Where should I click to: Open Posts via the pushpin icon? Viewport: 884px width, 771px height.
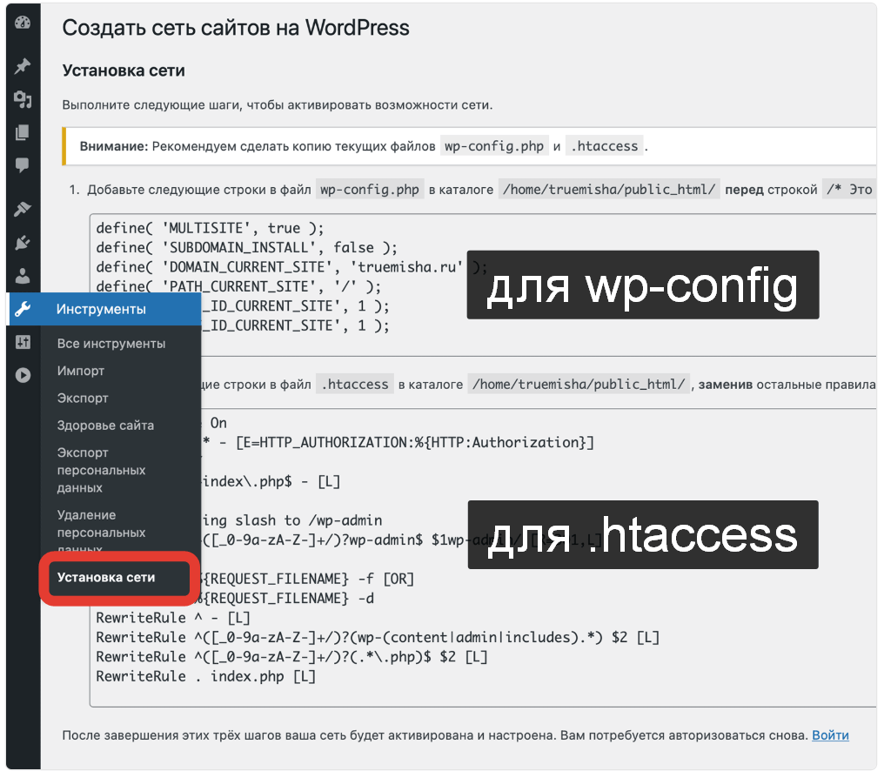pos(23,66)
